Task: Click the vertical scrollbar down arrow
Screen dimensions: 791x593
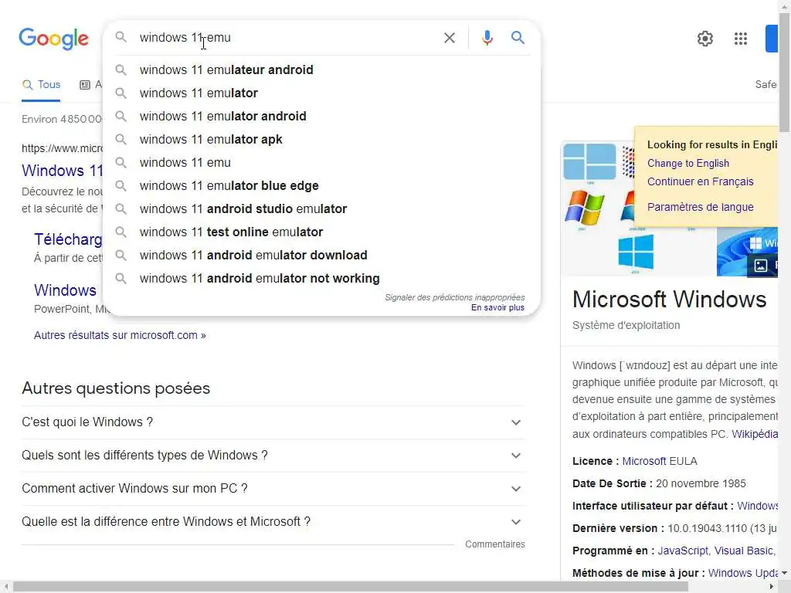Action: [785, 574]
